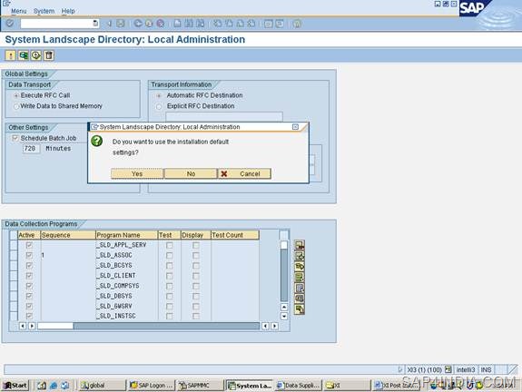Click Yes in the dialog
522x392 pixels.
click(x=137, y=173)
